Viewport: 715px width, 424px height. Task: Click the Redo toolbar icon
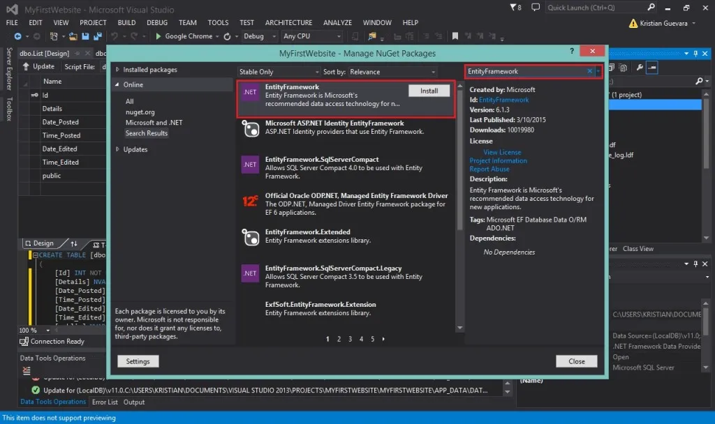134,36
